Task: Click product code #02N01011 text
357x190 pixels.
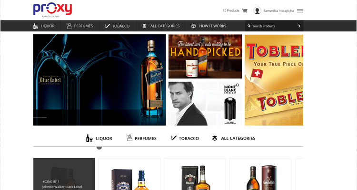Action: click(51, 181)
